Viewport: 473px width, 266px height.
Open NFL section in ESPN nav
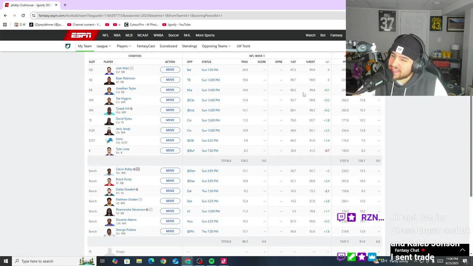(x=106, y=35)
